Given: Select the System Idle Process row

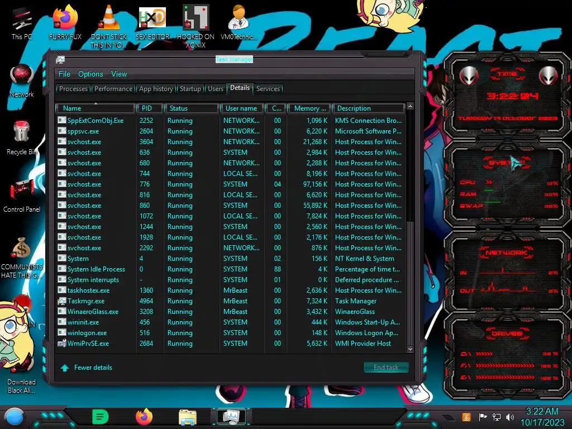Looking at the screenshot, I should 231,269.
